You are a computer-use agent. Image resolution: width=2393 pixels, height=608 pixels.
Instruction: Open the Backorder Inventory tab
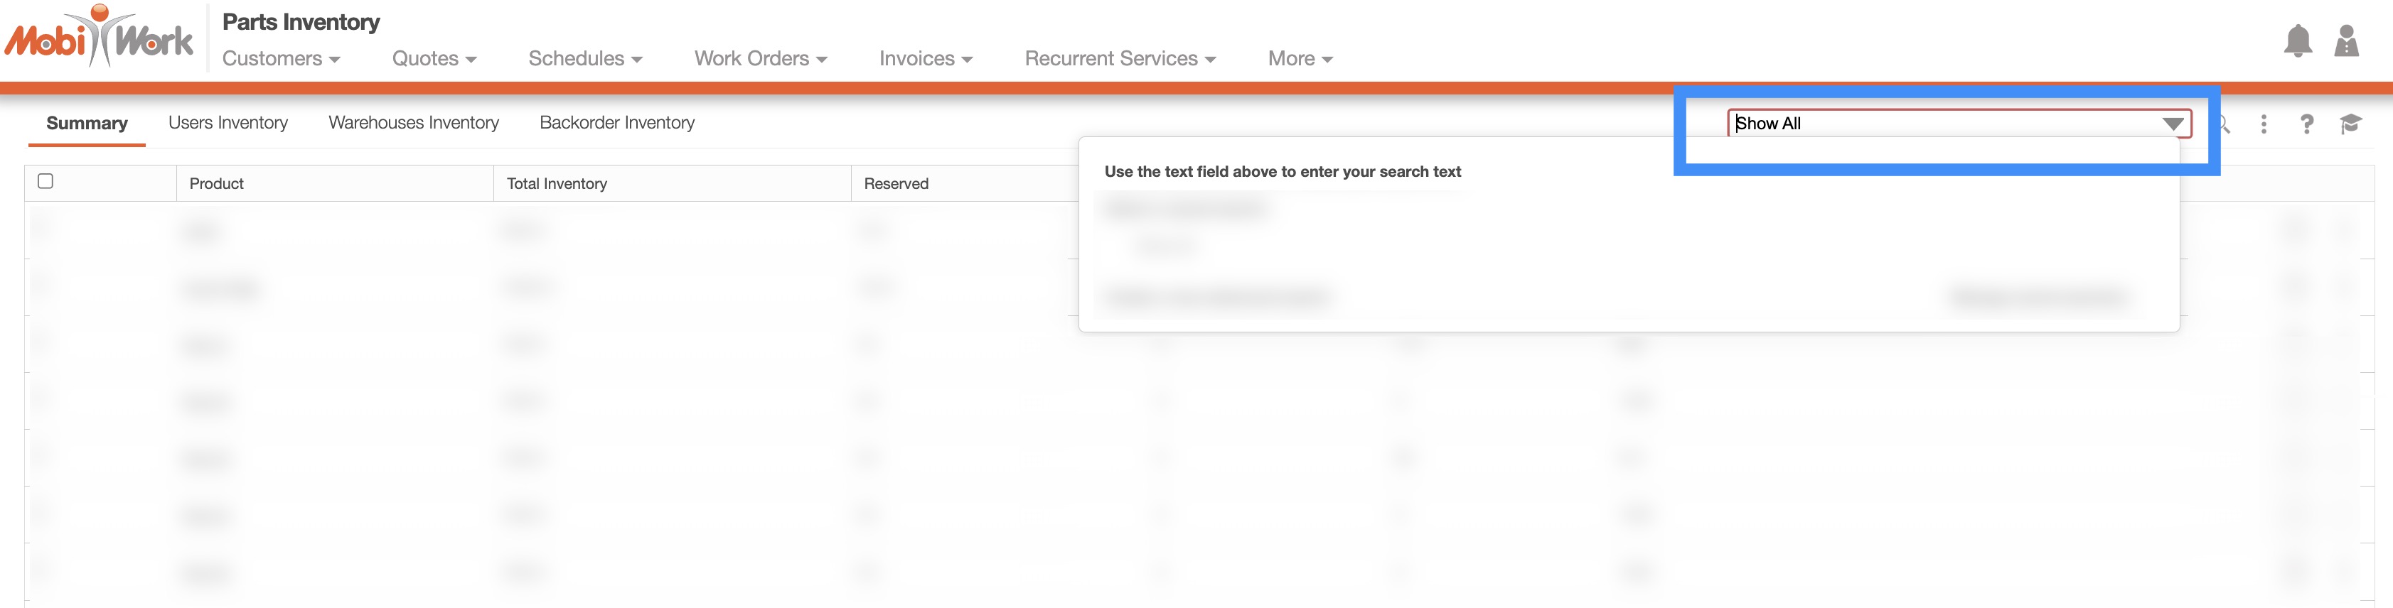click(x=617, y=123)
